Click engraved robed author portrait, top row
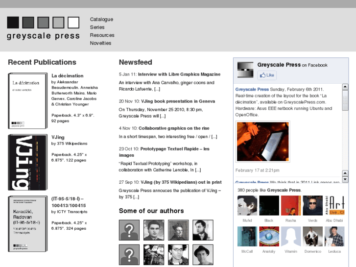Image resolution: width=356 pixels, height=267 pixels. pos(178,230)
